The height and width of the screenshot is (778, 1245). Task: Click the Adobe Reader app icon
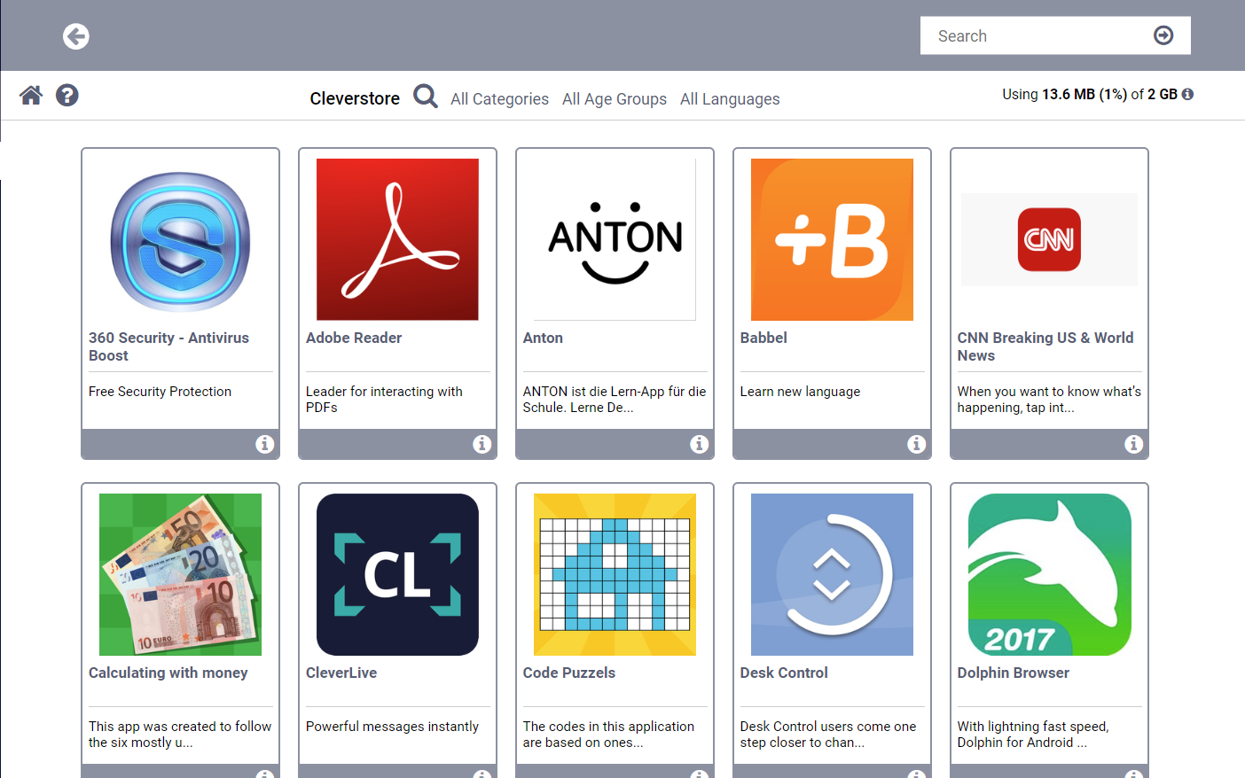pos(397,239)
